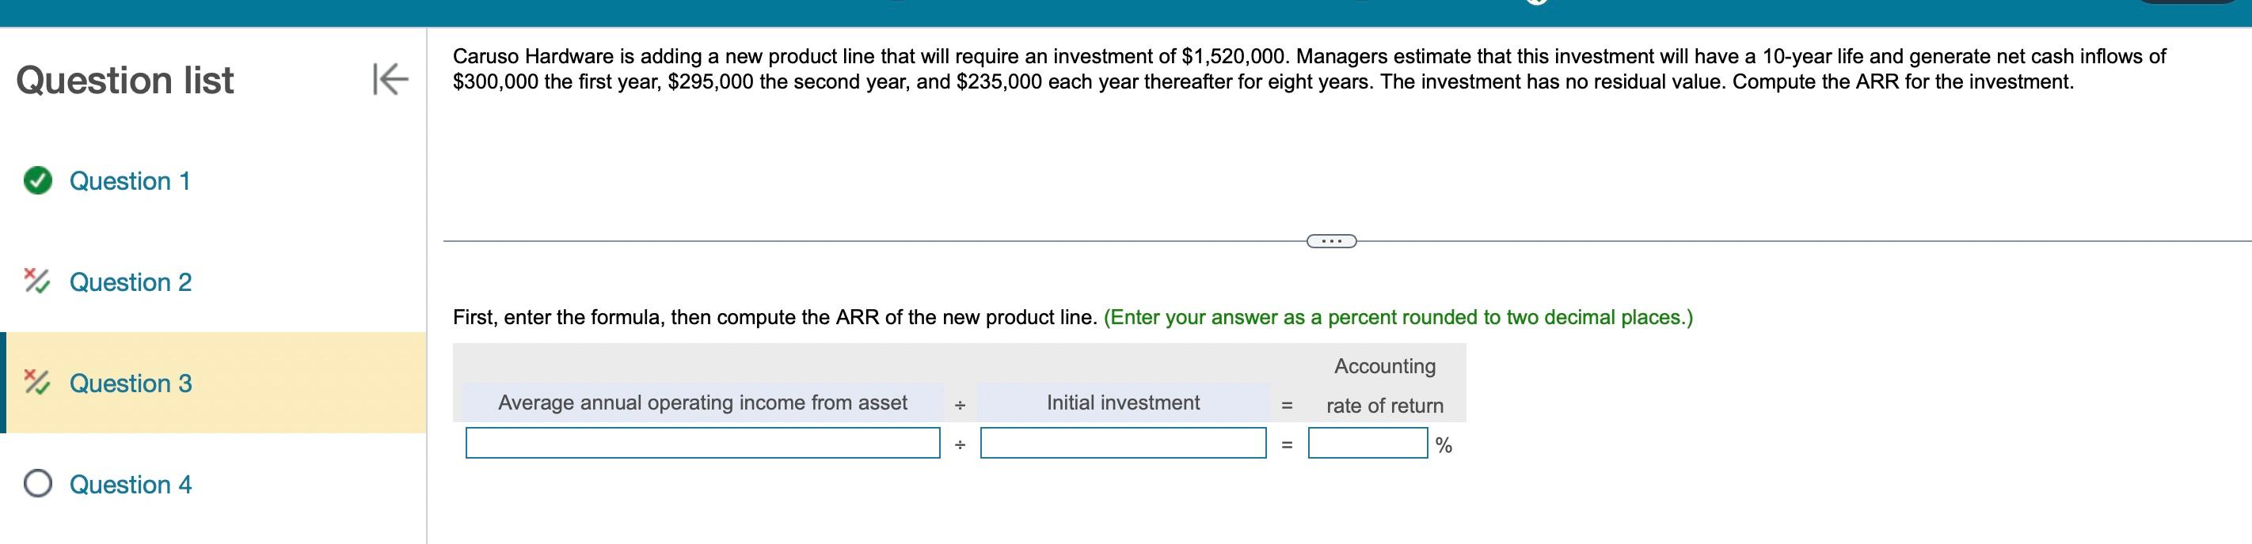Go to Question 2
The image size is (2252, 544).
pyautogui.click(x=131, y=282)
